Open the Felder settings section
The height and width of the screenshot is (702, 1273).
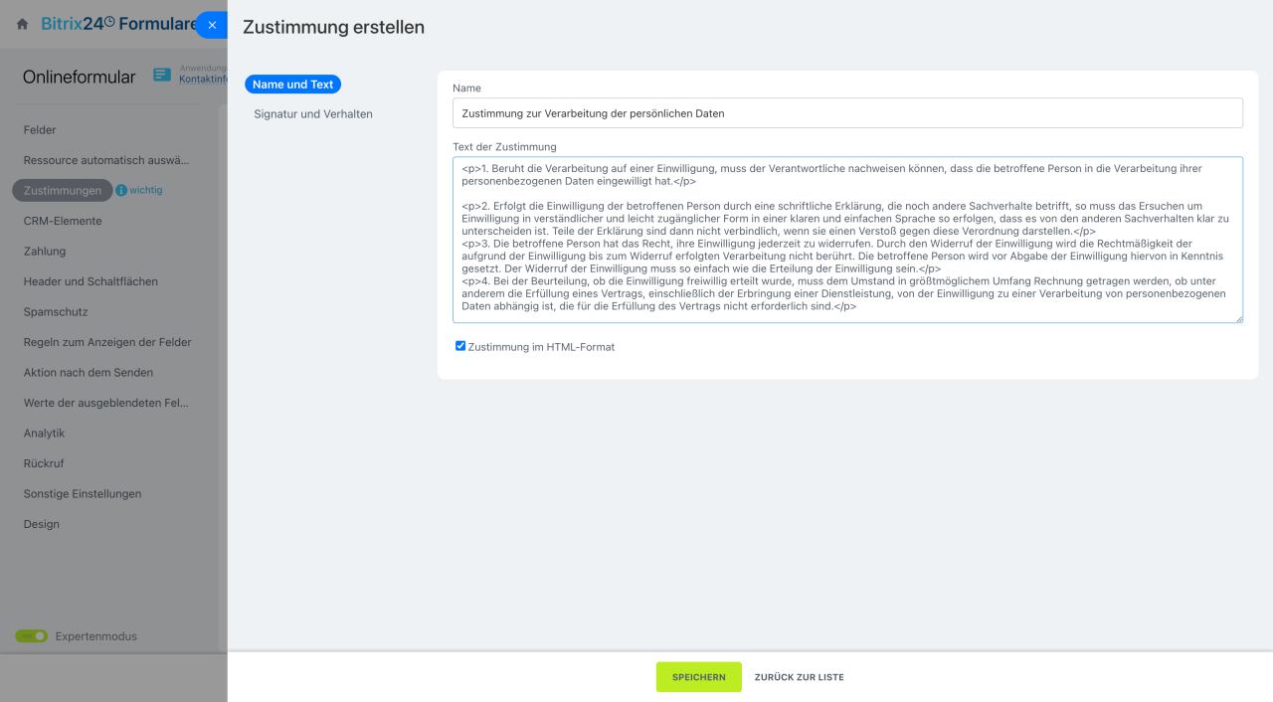point(40,130)
